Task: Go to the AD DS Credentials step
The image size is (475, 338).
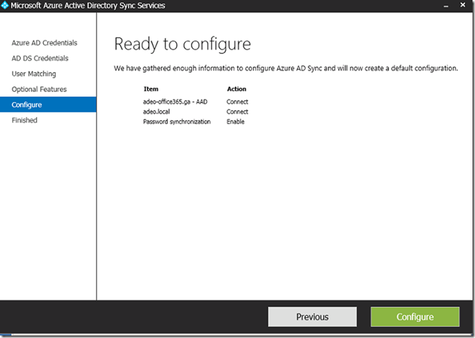Action: coord(40,59)
